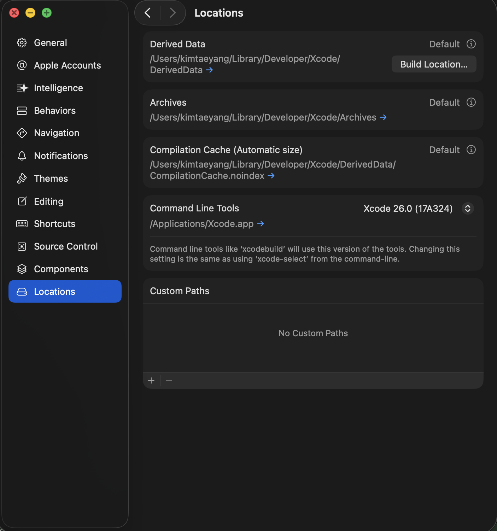The height and width of the screenshot is (531, 497).
Task: Close the settings window
Action: (x=14, y=13)
